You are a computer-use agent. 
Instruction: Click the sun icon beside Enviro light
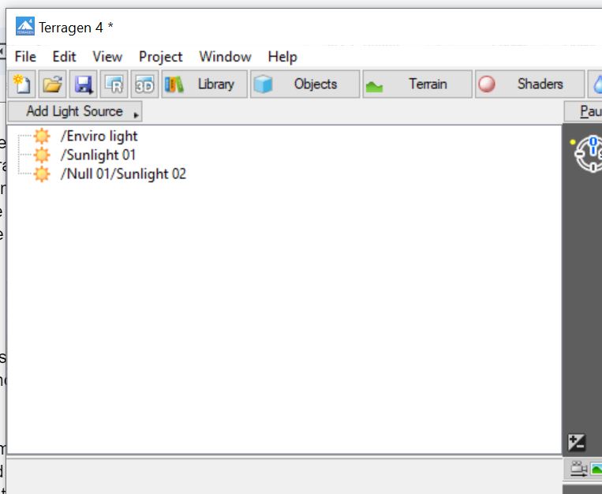pyautogui.click(x=42, y=136)
